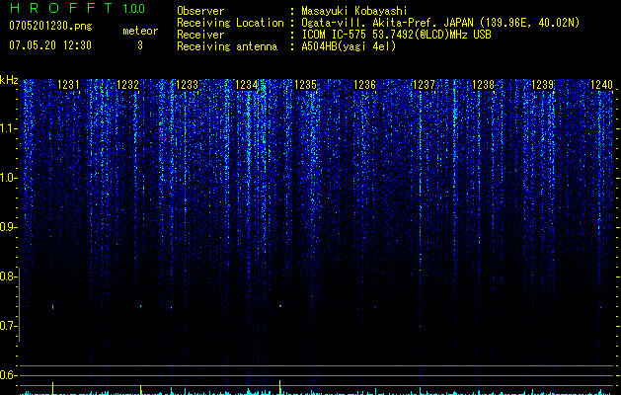Viewport: 621px width, 395px height.
Task: Select the filename 0705201230.png
Action: (x=50, y=26)
